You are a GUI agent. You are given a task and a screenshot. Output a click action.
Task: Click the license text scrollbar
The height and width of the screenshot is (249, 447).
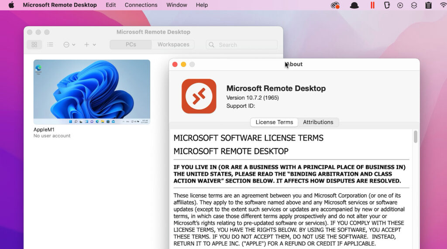tap(416, 137)
